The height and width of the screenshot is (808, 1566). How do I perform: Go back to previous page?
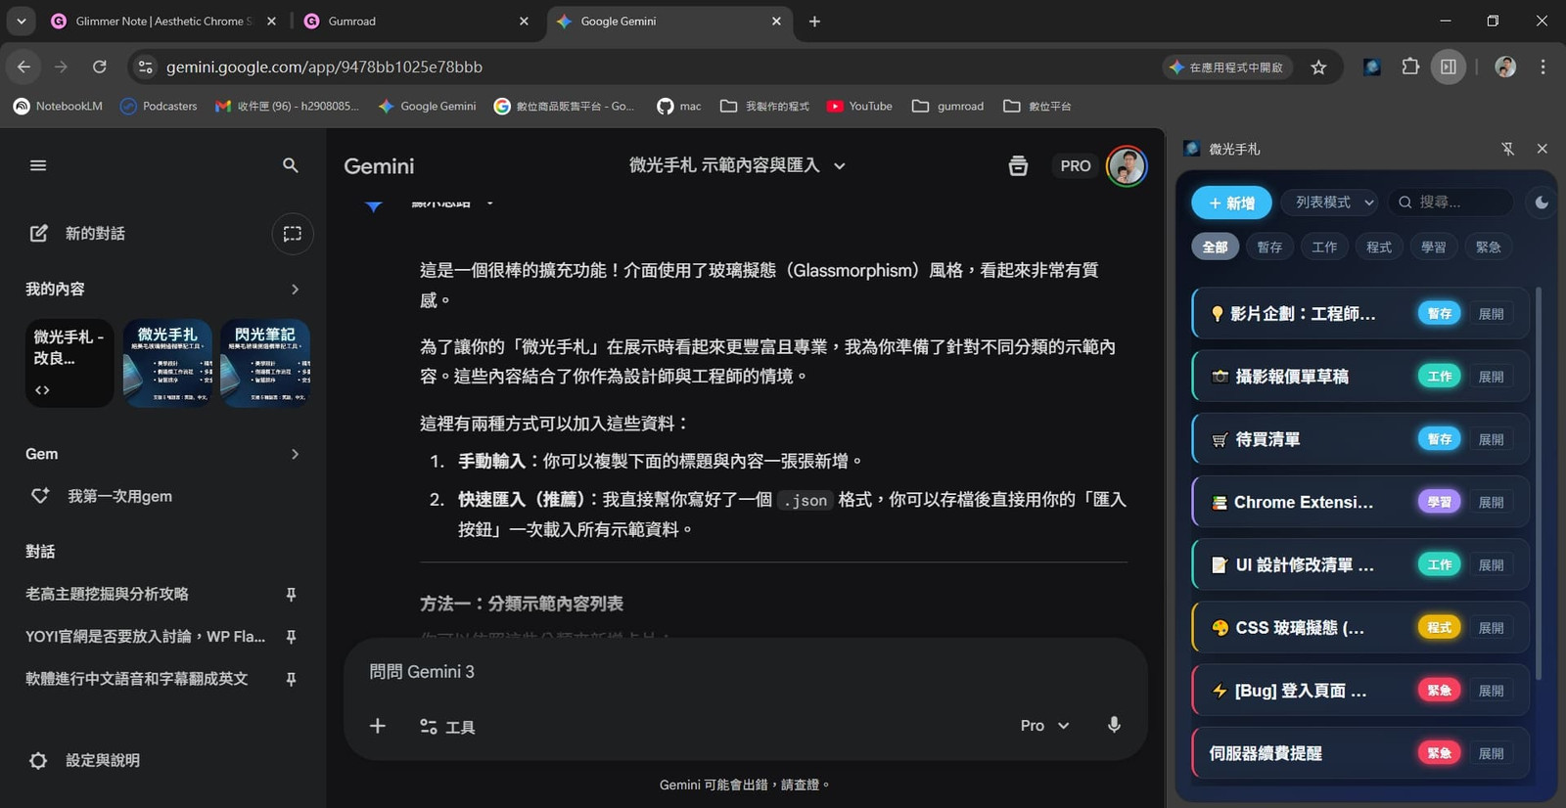[23, 67]
